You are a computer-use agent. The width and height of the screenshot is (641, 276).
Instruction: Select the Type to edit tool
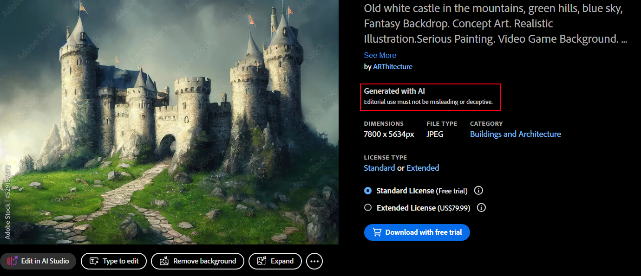(x=114, y=261)
